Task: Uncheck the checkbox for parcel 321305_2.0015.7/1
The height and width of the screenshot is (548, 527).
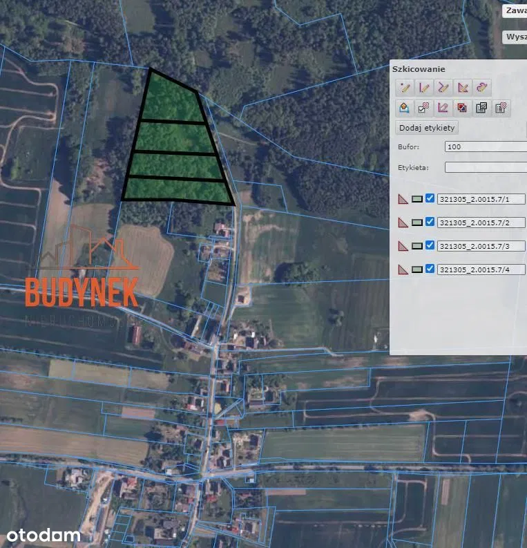Action: click(430, 198)
